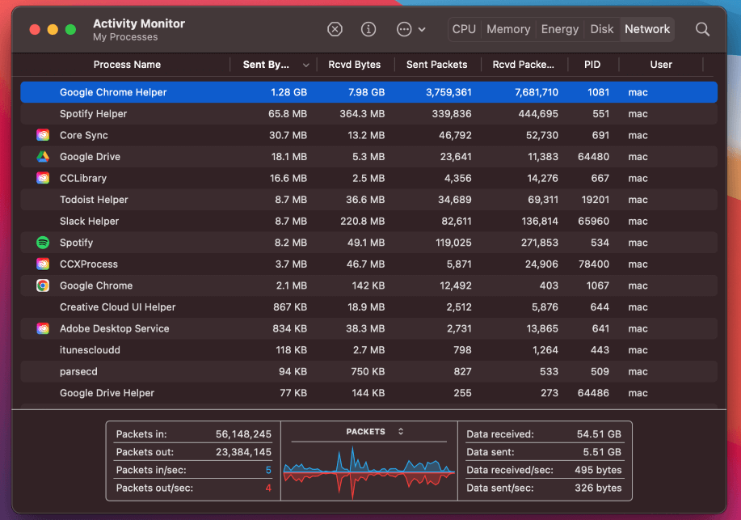Click the green Spotify app icon
This screenshot has height=520, width=741.
coord(43,243)
